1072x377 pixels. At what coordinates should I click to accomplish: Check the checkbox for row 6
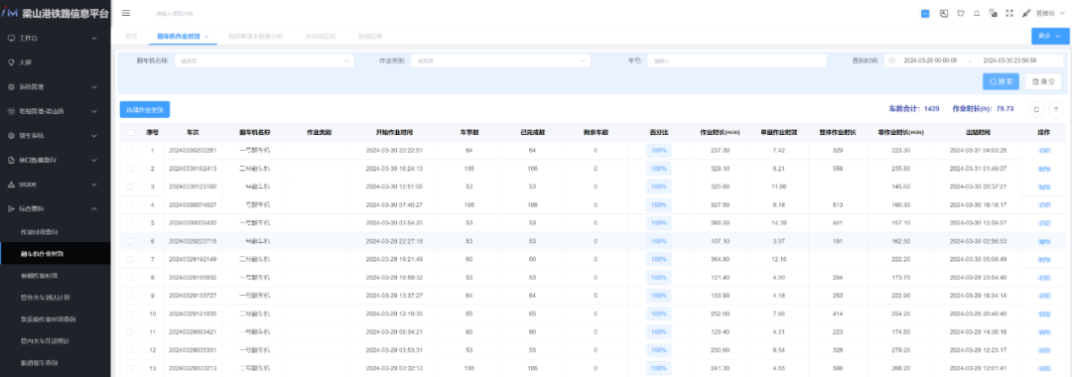click(130, 241)
